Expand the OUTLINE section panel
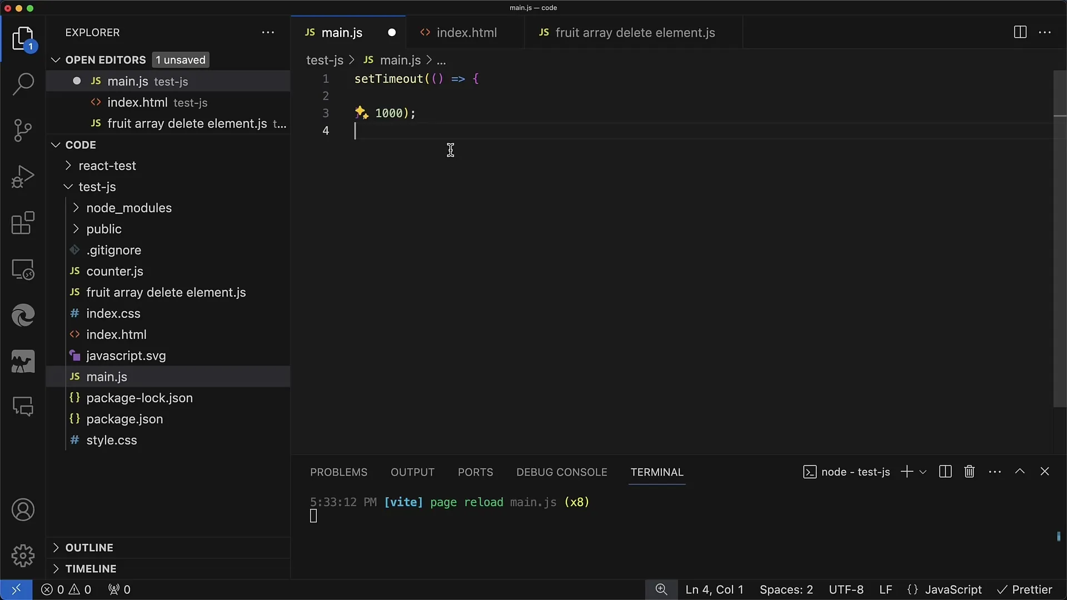 click(x=89, y=547)
